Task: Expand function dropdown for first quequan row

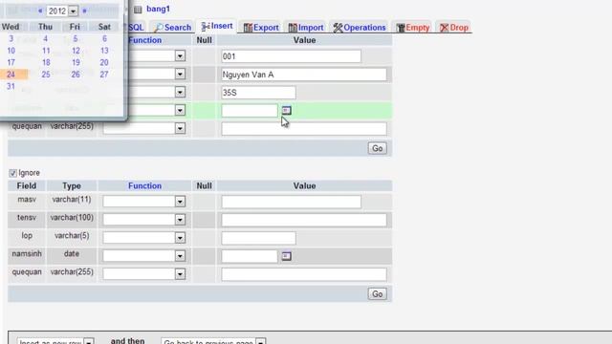Action: point(180,128)
